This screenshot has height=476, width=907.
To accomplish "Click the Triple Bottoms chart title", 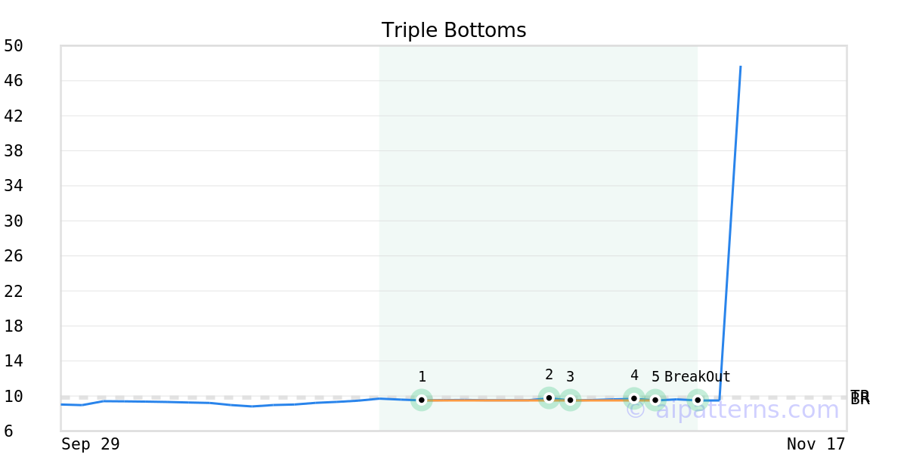I will coord(453,30).
